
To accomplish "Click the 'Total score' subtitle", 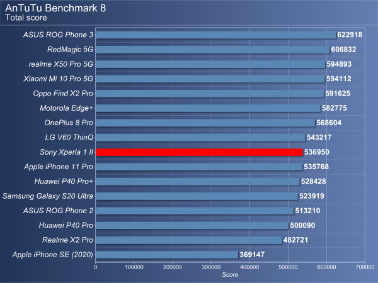I will (x=26, y=18).
